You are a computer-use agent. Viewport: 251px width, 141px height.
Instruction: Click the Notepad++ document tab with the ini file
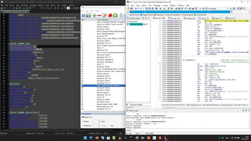click(x=15, y=12)
